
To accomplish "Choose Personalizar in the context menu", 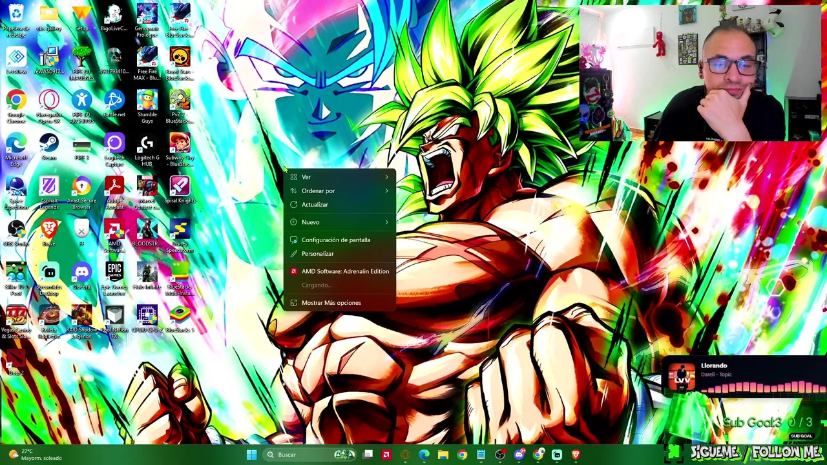I will [340, 254].
